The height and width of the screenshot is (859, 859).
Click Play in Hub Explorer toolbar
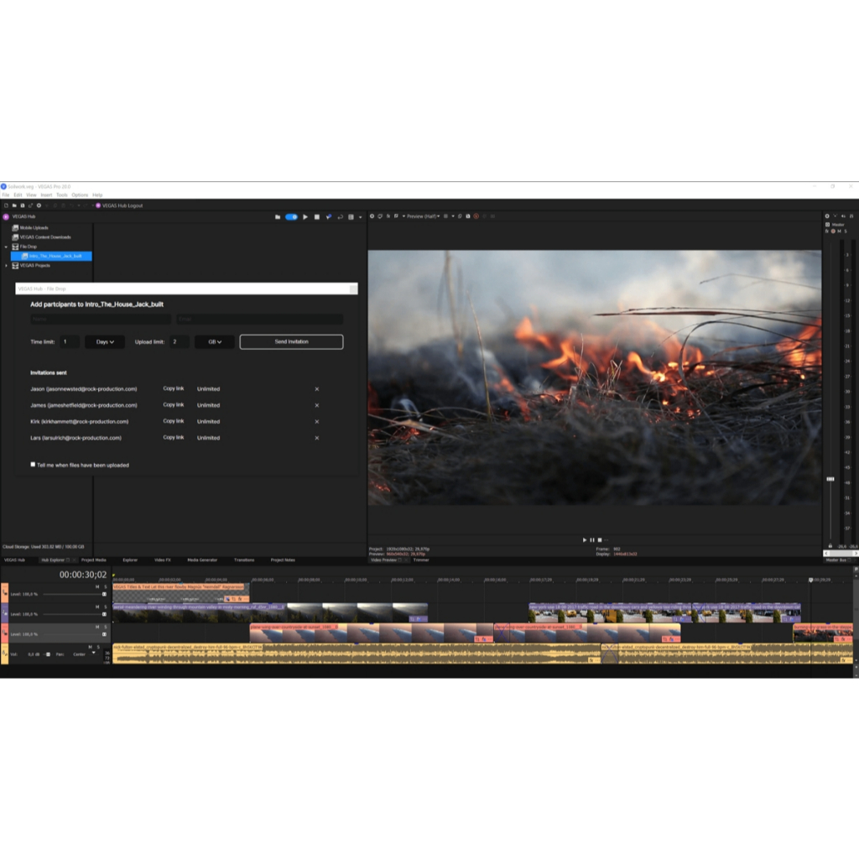point(305,217)
